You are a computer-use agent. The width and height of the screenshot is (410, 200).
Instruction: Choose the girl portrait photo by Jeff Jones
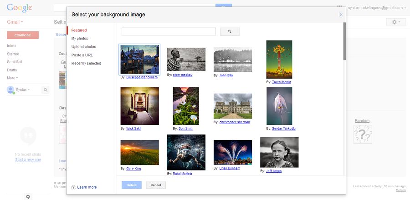(x=279, y=152)
